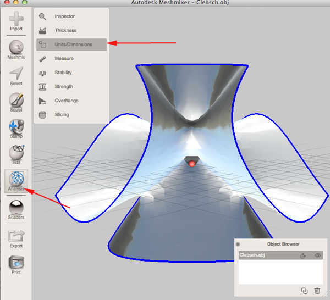Screen dimensions: 330x300
Task: Open the Analysis menu
Action: point(16,181)
